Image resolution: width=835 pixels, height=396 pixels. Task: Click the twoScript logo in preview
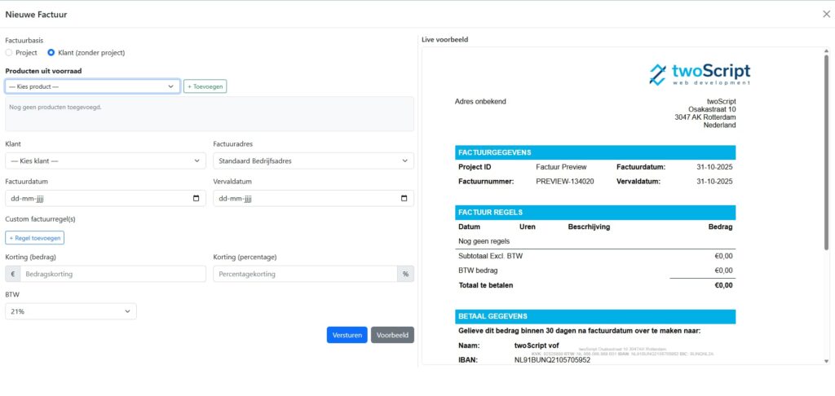coord(699,74)
